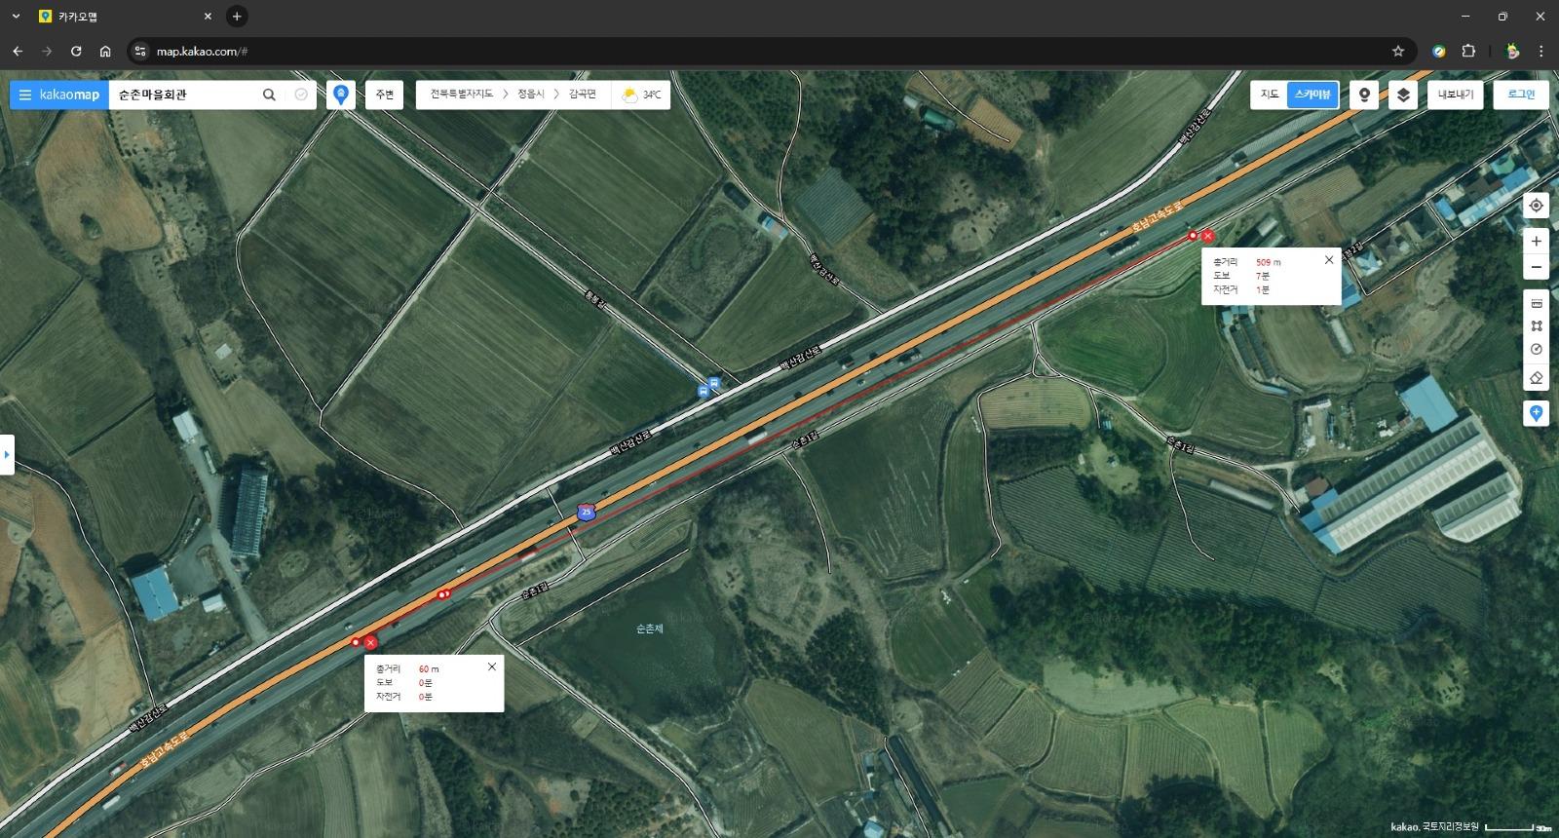Expand the collapsed left side panel
Screen dimensions: 1559x838
[7, 454]
